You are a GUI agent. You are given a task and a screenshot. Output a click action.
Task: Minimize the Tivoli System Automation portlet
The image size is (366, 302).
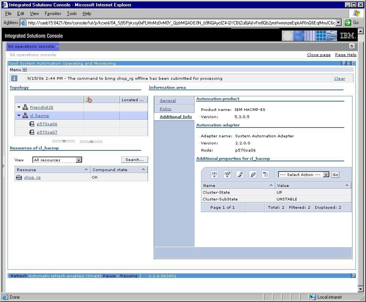click(349, 63)
